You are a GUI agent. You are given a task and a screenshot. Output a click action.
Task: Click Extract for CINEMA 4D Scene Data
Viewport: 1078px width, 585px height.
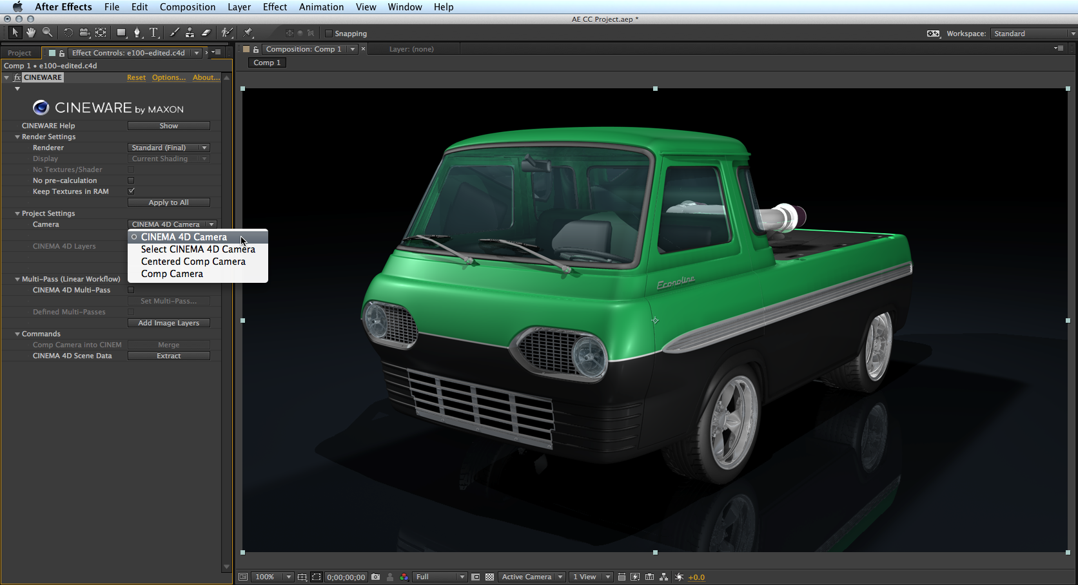coord(169,356)
